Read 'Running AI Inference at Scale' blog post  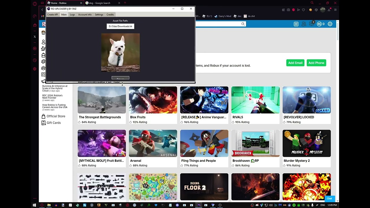pos(55,88)
